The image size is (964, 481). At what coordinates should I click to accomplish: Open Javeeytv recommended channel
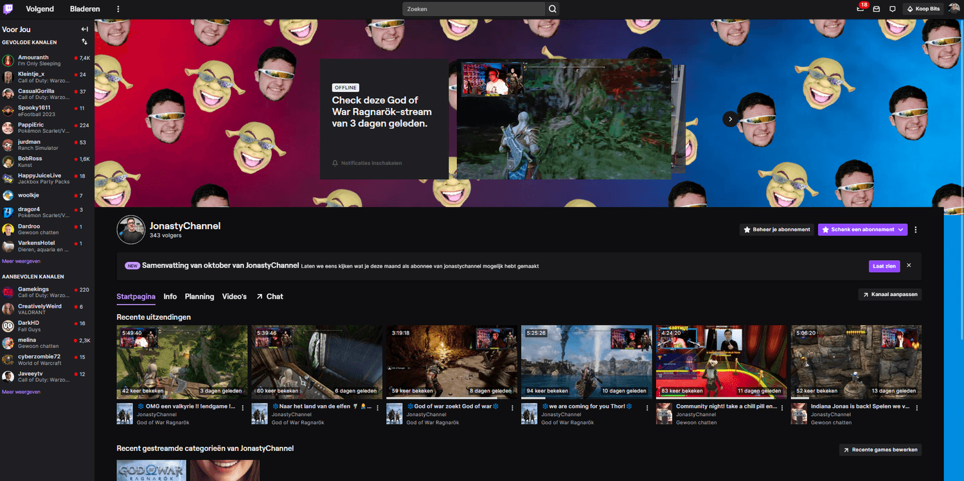(x=46, y=376)
